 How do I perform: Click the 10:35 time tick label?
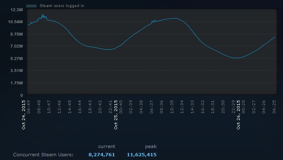172,107
